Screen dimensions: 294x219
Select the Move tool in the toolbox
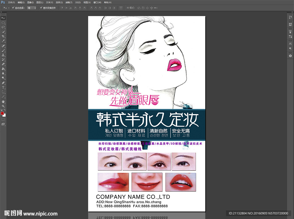click(3, 18)
